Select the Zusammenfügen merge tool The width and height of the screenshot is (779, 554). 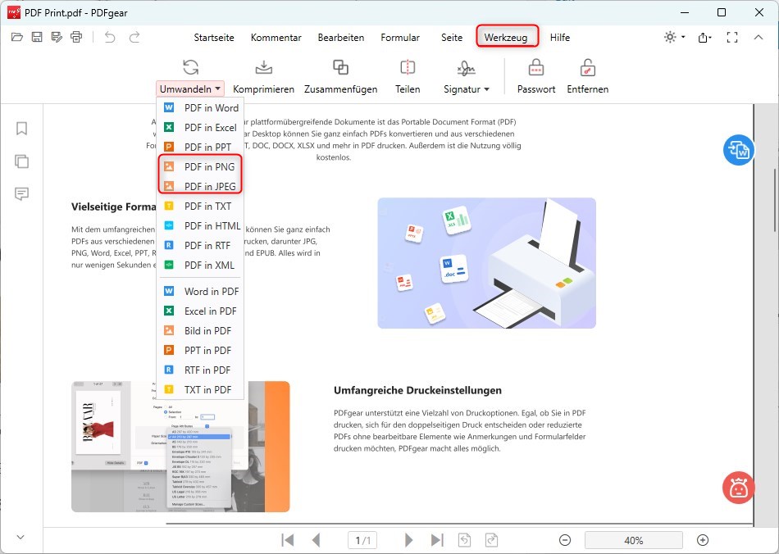(x=340, y=68)
